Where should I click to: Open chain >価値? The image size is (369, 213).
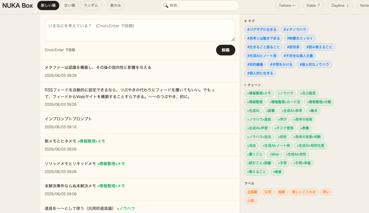click(x=277, y=172)
